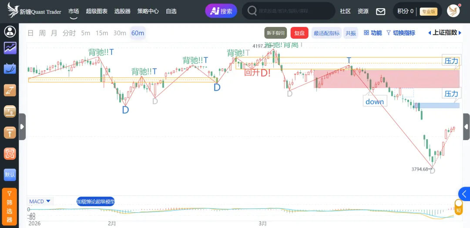
Task: Click the 专业版 badge
Action: [429, 11]
